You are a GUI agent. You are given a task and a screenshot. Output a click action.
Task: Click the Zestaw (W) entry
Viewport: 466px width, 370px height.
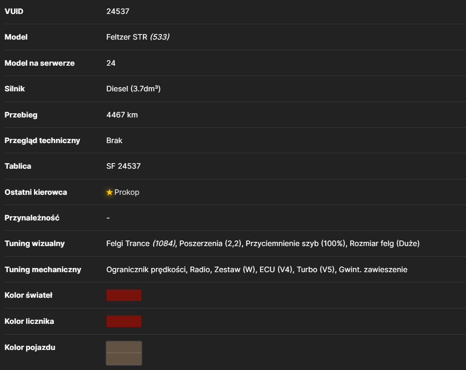click(x=235, y=270)
